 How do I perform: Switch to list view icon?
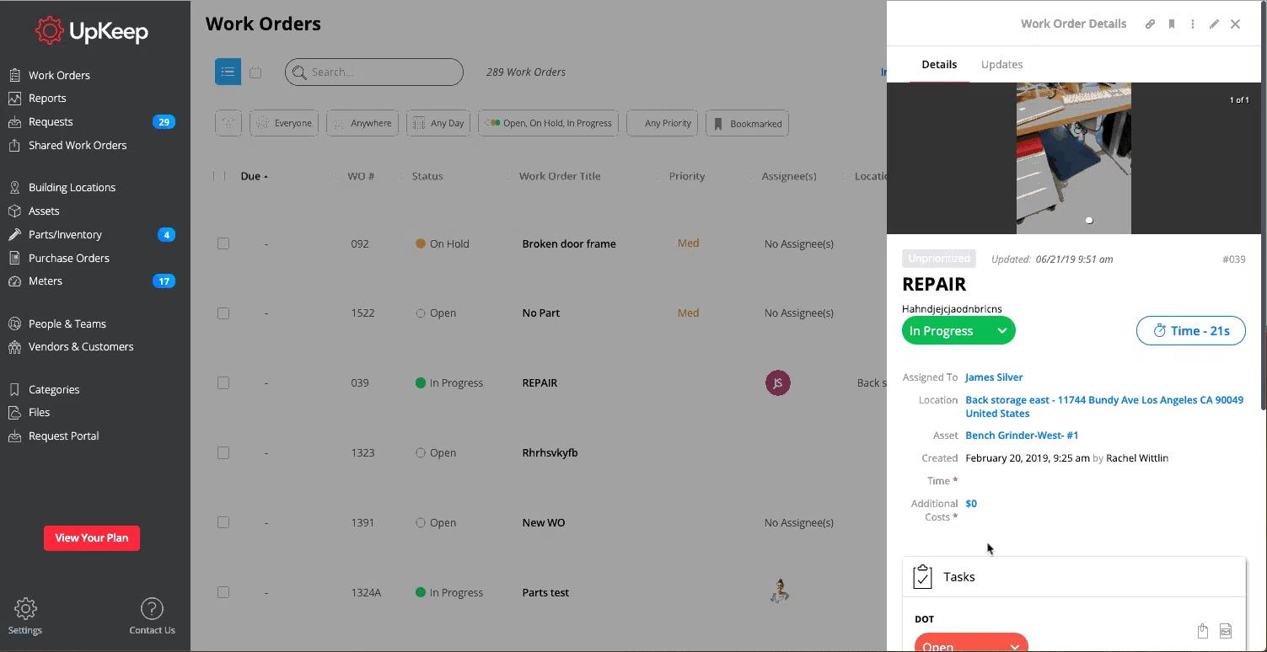[228, 72]
